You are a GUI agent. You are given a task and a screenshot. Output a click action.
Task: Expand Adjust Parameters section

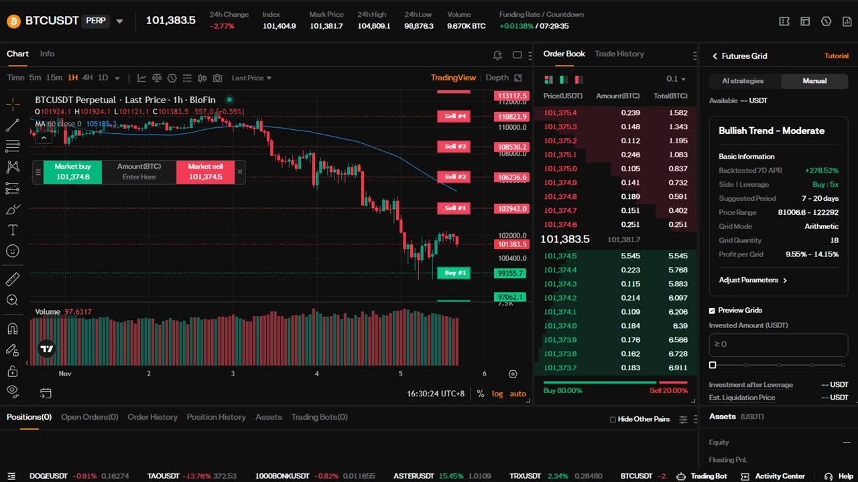click(753, 280)
